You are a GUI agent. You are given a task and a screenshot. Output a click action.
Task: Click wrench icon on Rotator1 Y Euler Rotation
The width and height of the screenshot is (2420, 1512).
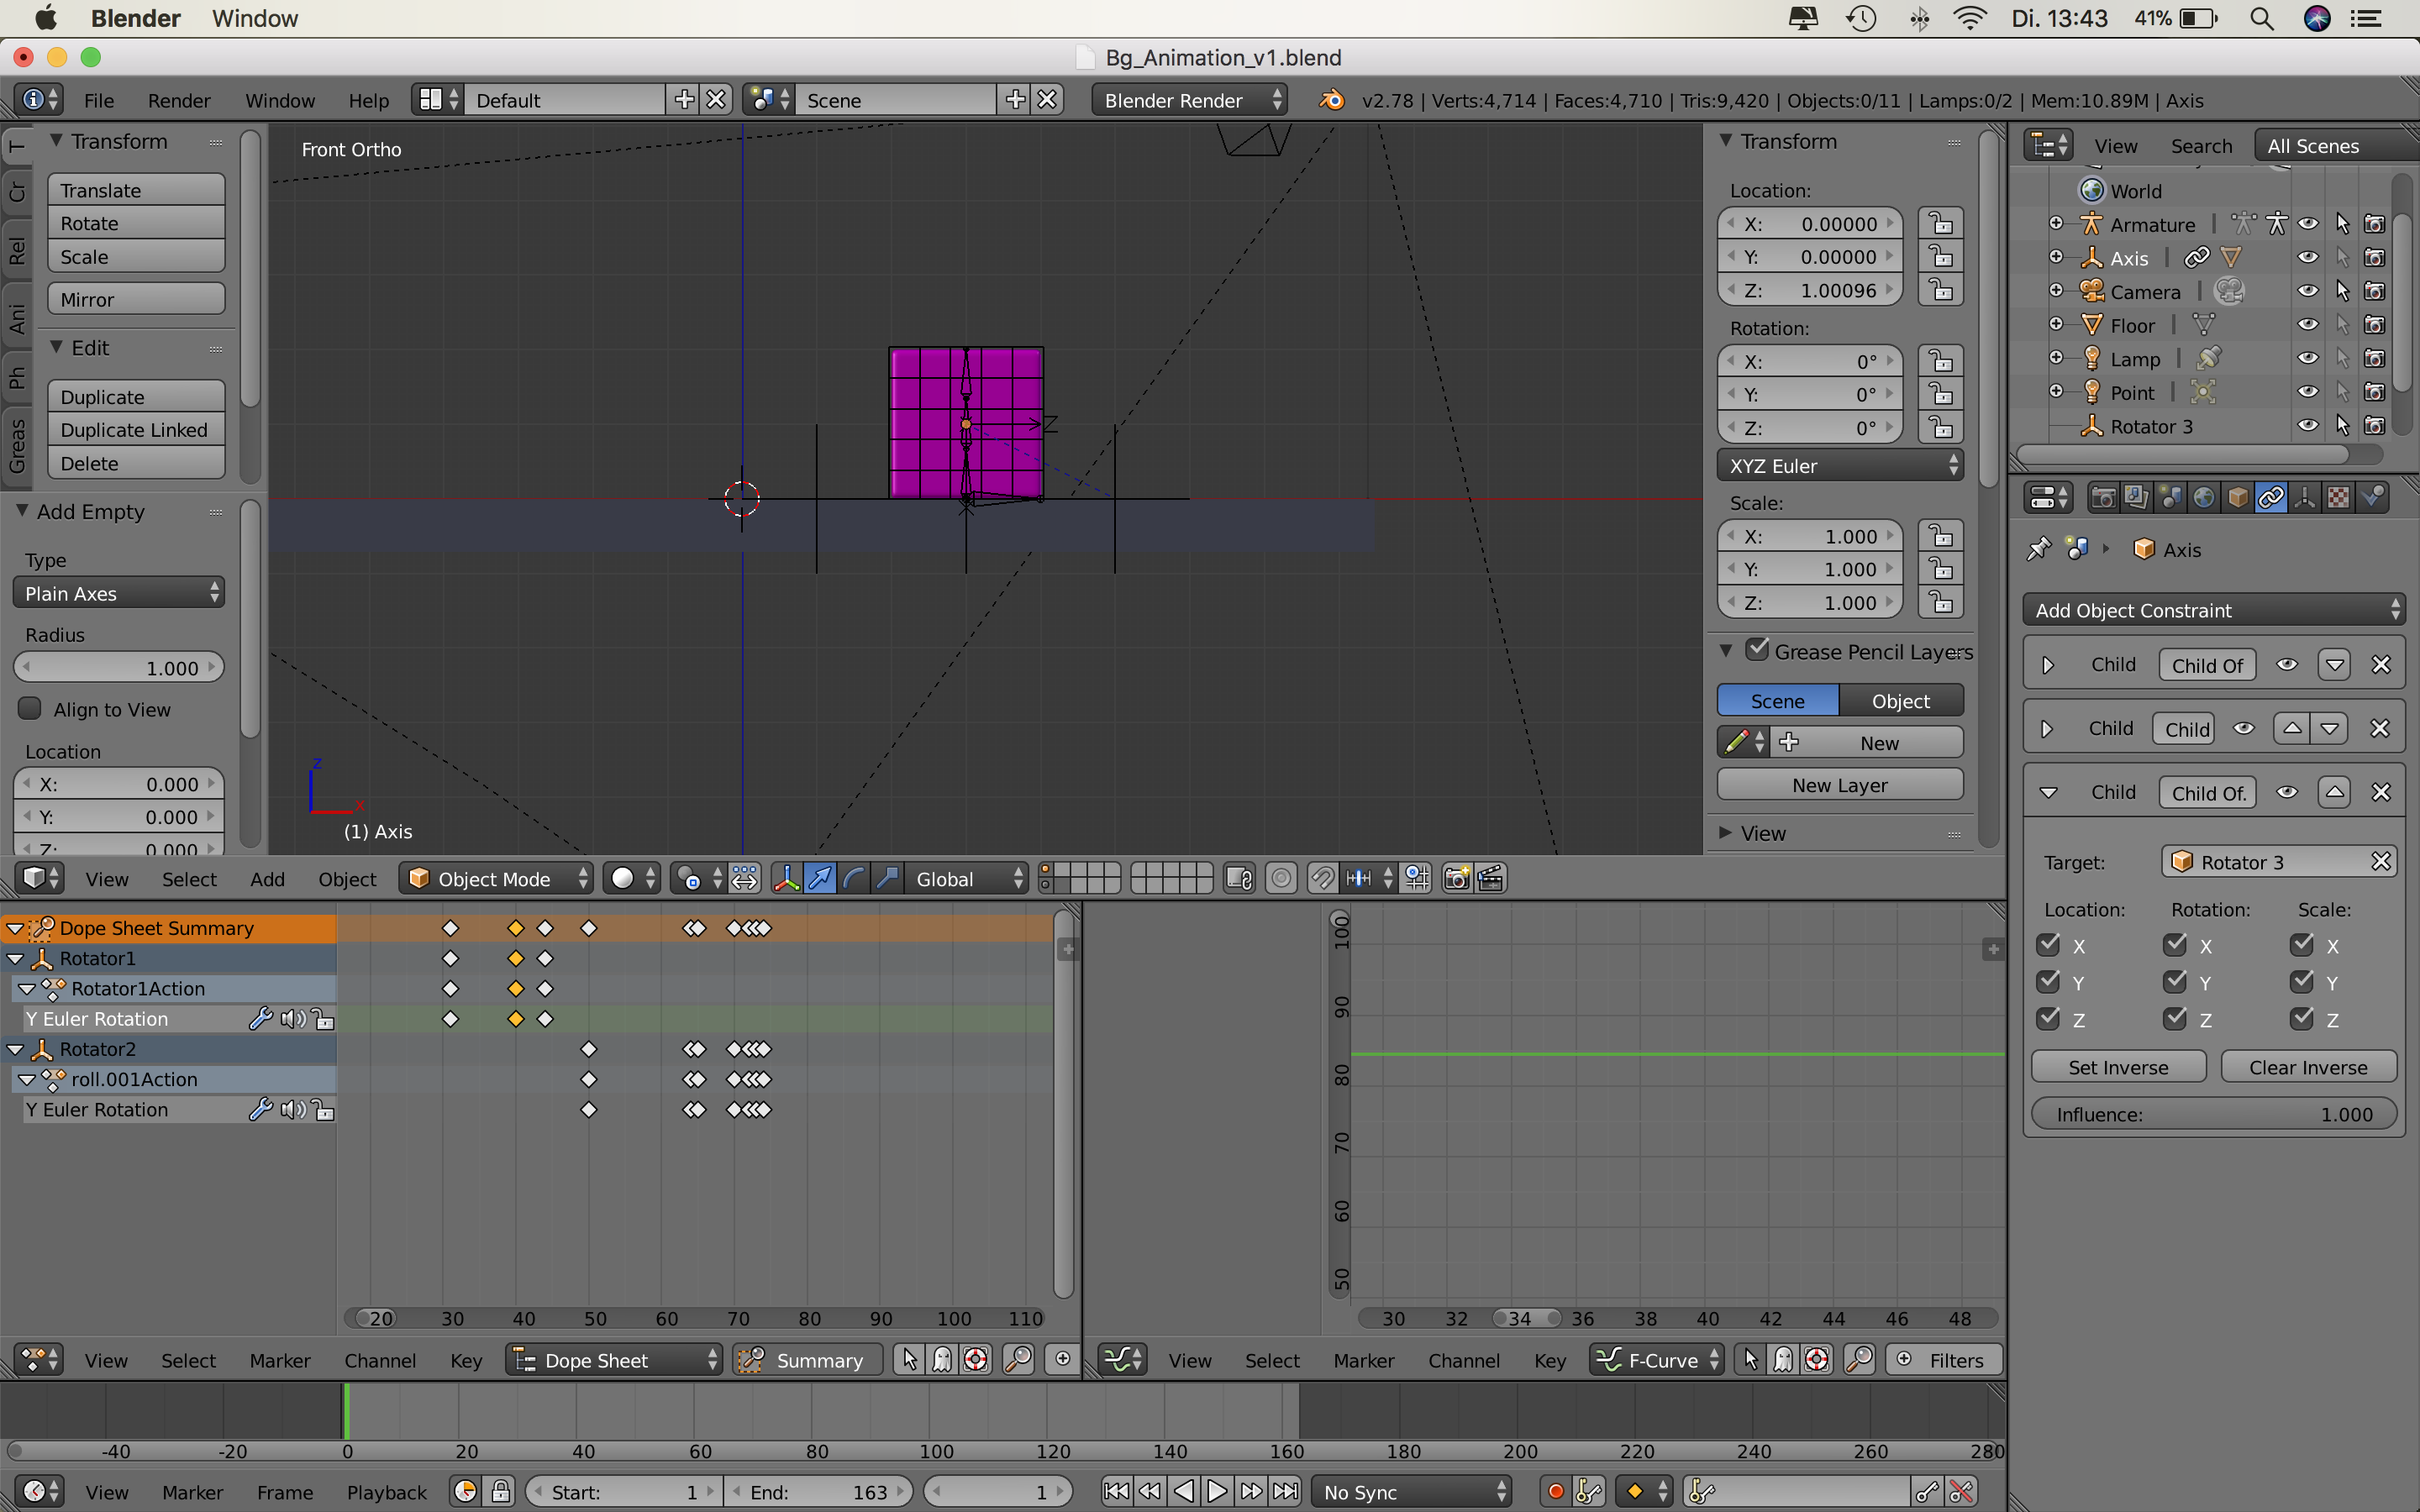point(260,1019)
